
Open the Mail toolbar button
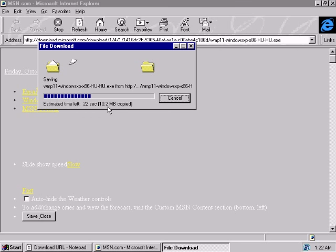pyautogui.click(x=206, y=25)
